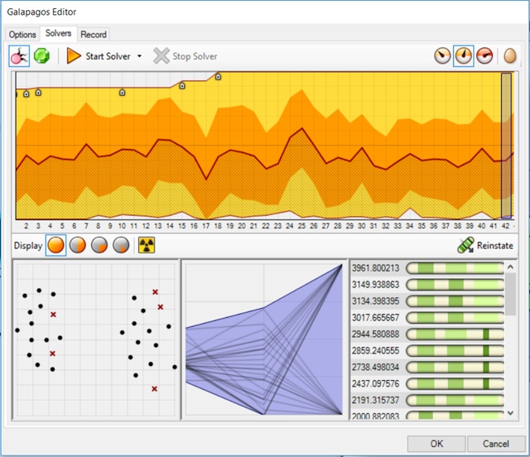530x457 pixels.
Task: Click the egg icon in the toolbar
Action: [510, 56]
